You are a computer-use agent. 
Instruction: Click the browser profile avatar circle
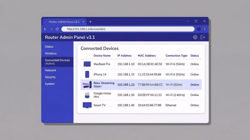point(199,29)
